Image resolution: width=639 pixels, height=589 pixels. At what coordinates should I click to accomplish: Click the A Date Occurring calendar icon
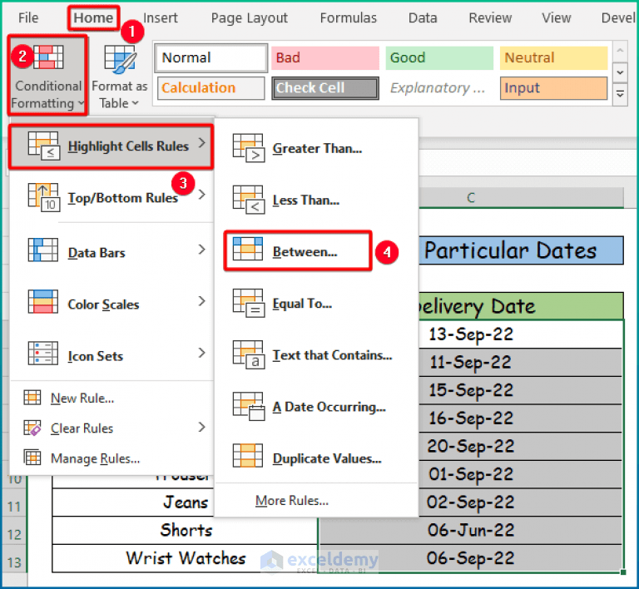click(x=249, y=407)
